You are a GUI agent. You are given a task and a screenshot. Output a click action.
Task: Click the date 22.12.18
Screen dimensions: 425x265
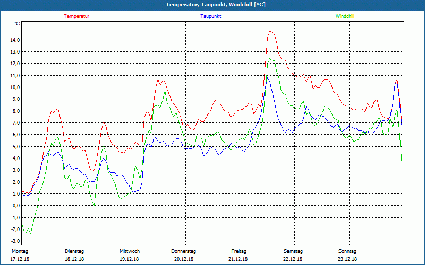pyautogui.click(x=293, y=259)
